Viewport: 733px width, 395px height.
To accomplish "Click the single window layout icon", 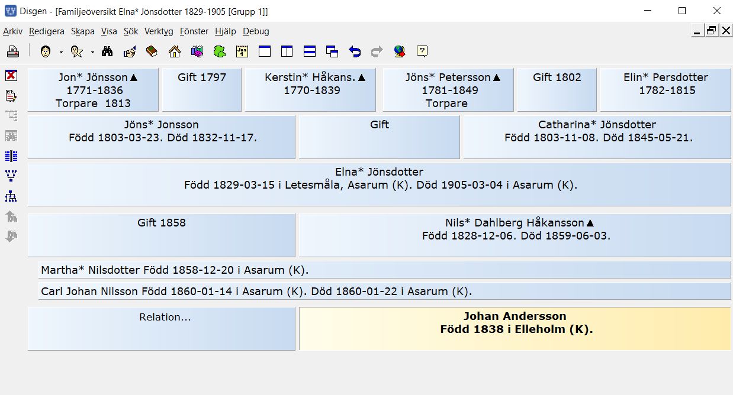I will point(265,51).
